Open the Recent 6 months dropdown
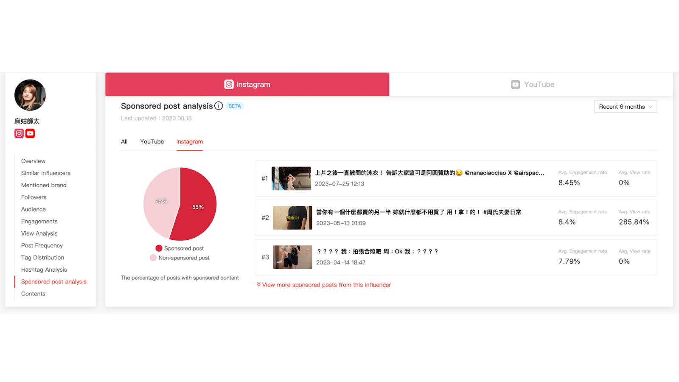 pos(625,107)
